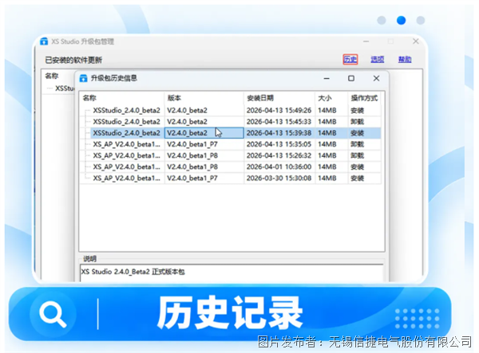Screen dimensions: 479x353
Task: Select the active blue carousel dot
Action: click(401, 20)
